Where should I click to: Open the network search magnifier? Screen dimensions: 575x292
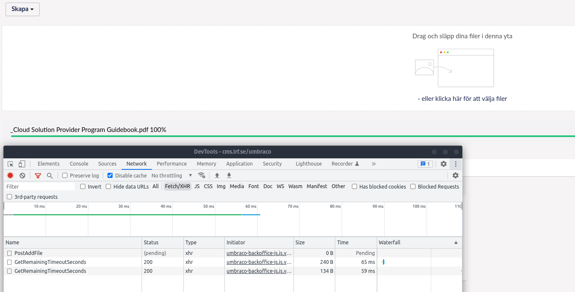pyautogui.click(x=50, y=175)
